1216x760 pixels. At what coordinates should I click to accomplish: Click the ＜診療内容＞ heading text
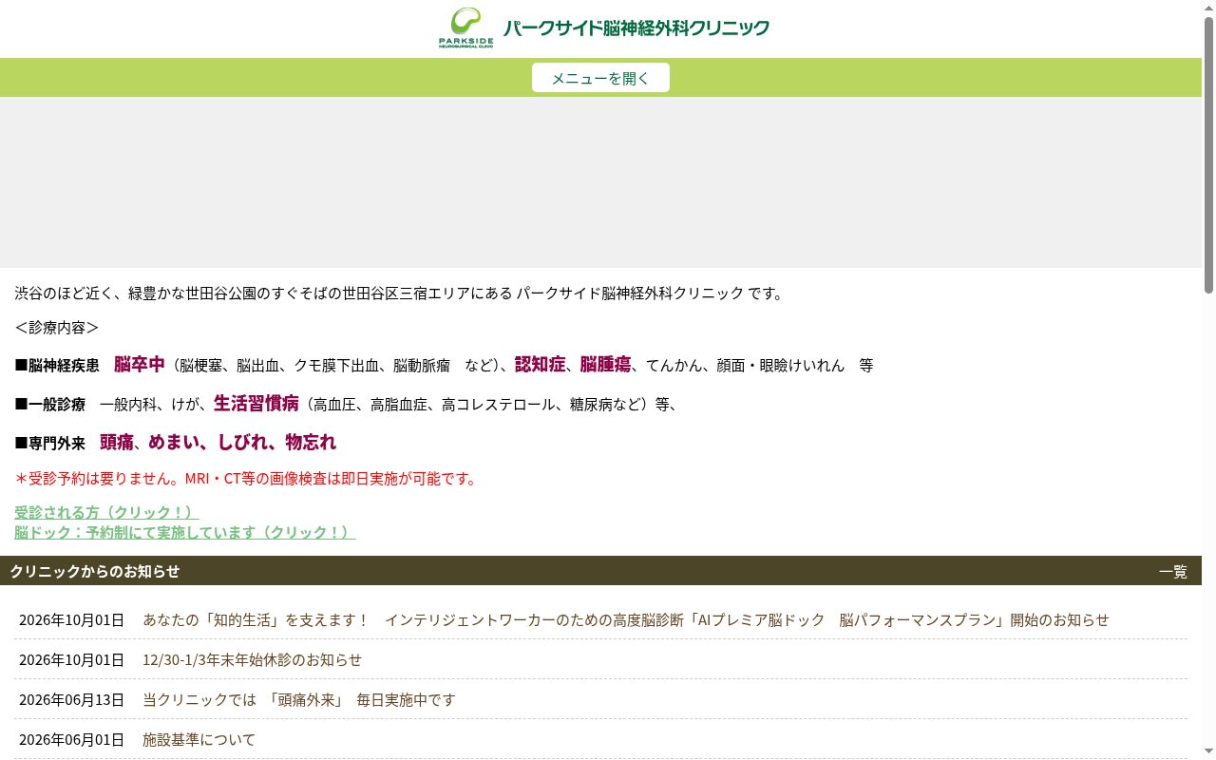57,327
